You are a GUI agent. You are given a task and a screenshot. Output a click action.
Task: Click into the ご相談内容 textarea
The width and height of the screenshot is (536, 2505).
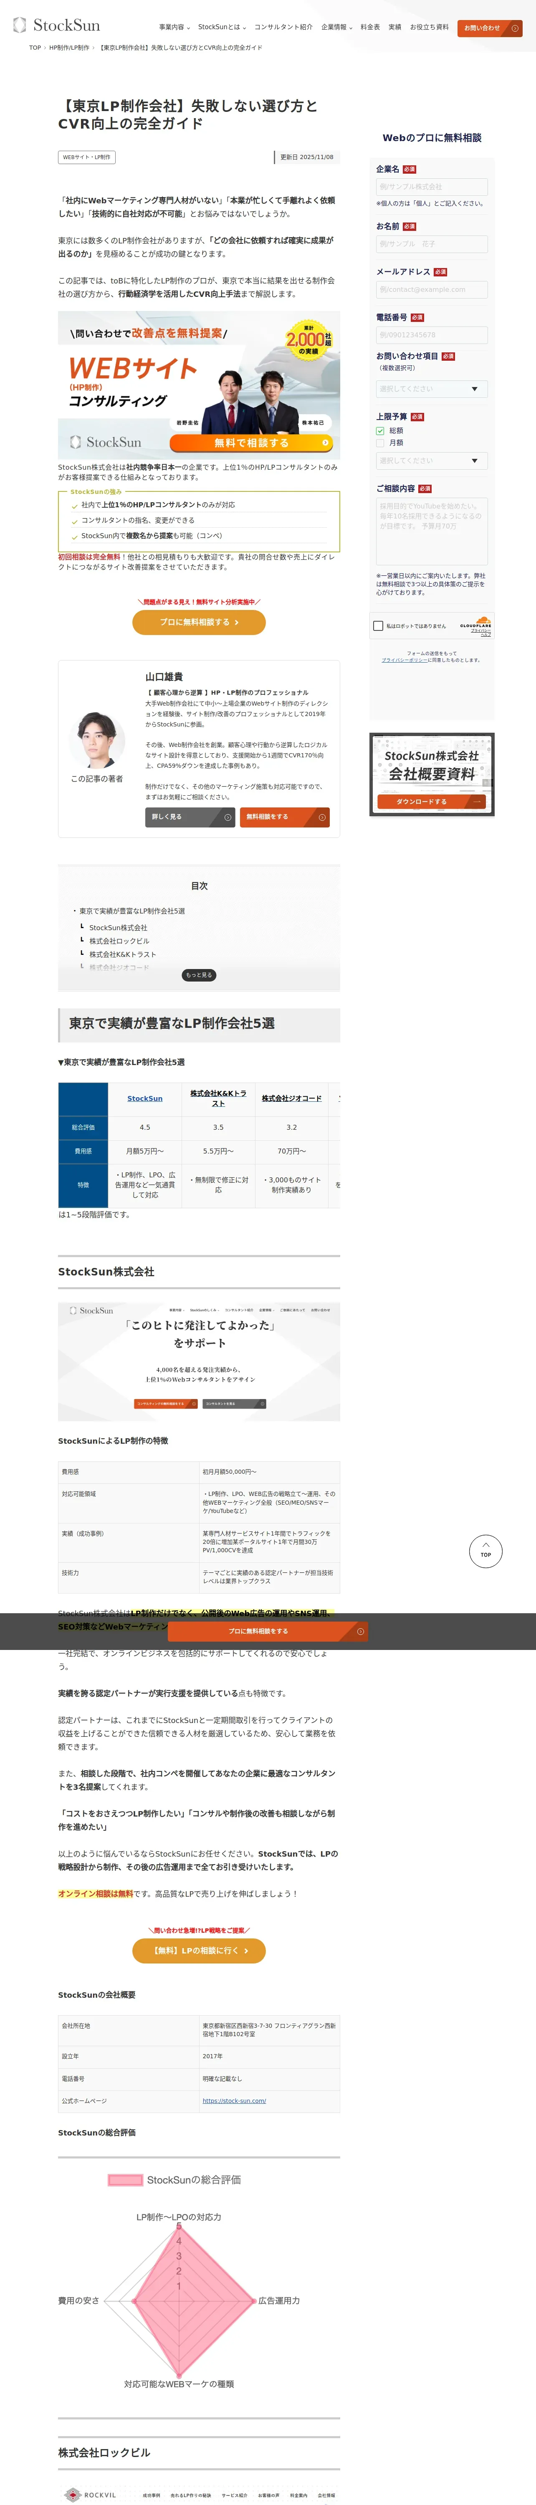pyautogui.click(x=432, y=532)
